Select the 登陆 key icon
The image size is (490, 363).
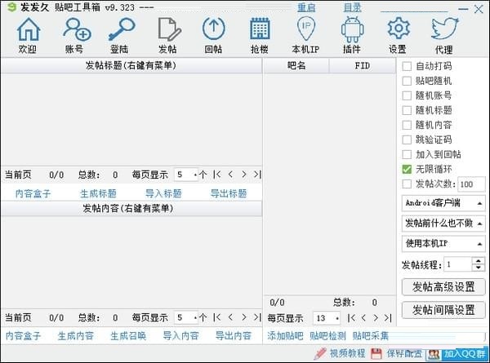click(x=121, y=29)
